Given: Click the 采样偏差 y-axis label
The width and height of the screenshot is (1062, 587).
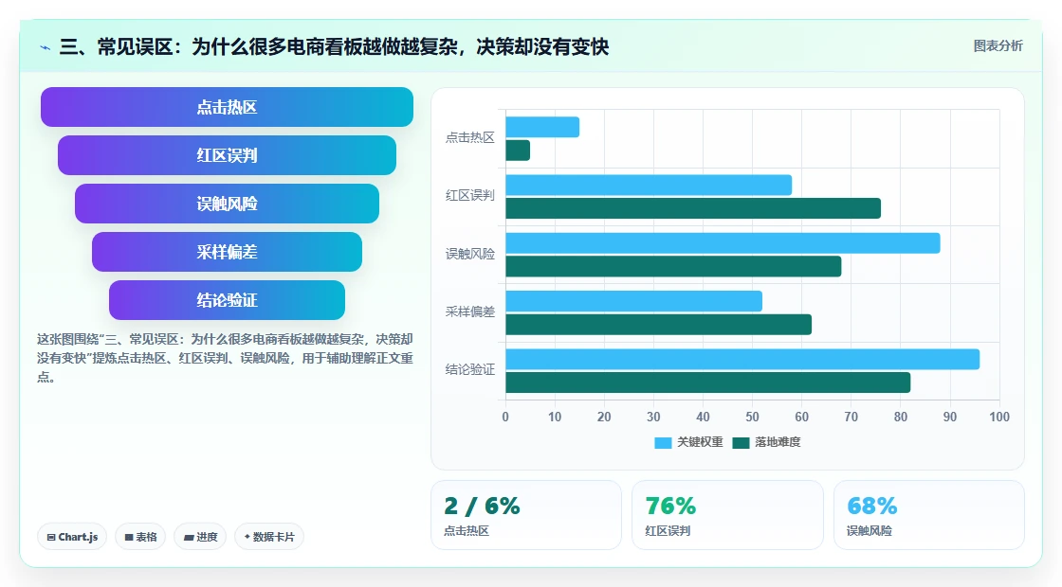Looking at the screenshot, I should pos(470,312).
